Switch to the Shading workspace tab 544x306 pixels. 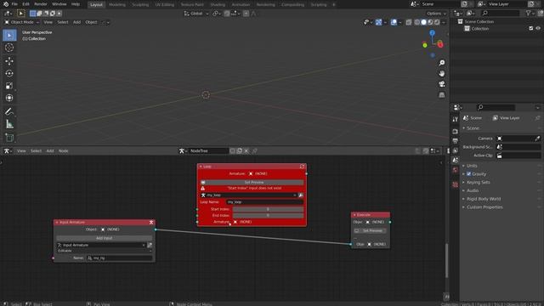[x=218, y=4]
